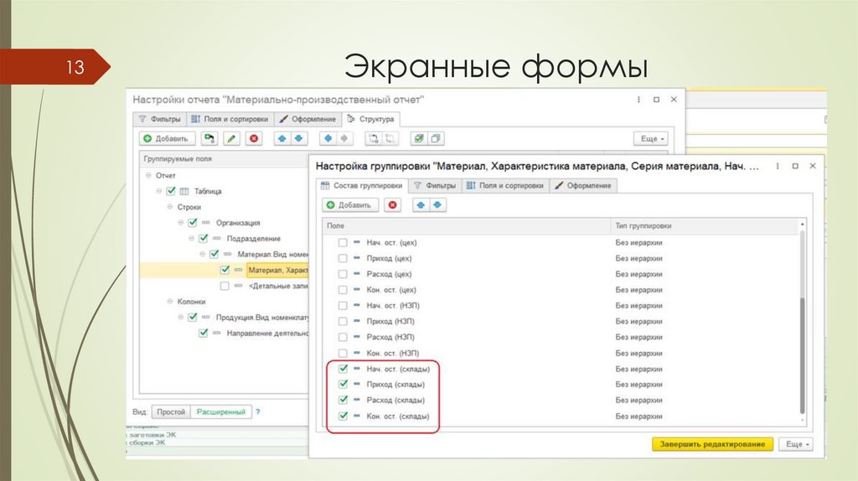Viewport: 858px width, 481px height.
Task: Click the gray right arrow in report settings toolbar
Action: 344,139
